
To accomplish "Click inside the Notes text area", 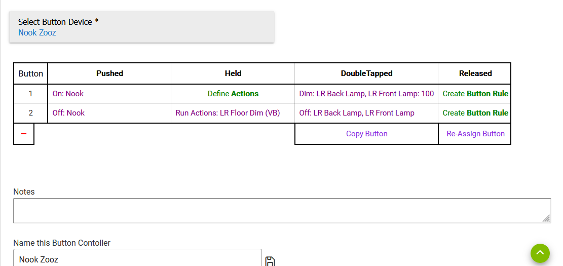I will [282, 211].
